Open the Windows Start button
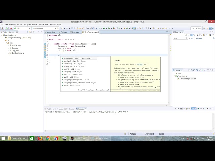This screenshot has width=215, height=161. tap(3, 138)
